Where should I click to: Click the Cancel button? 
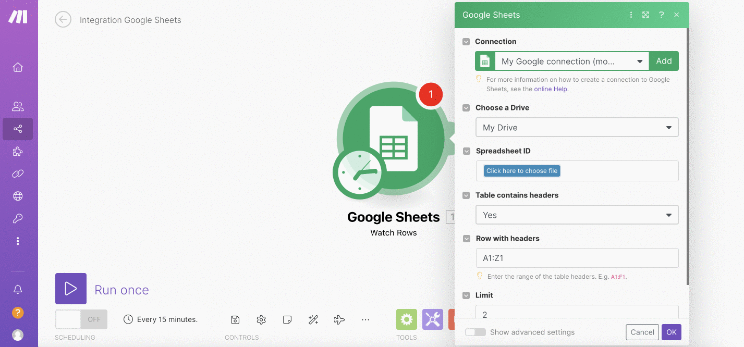(x=642, y=332)
